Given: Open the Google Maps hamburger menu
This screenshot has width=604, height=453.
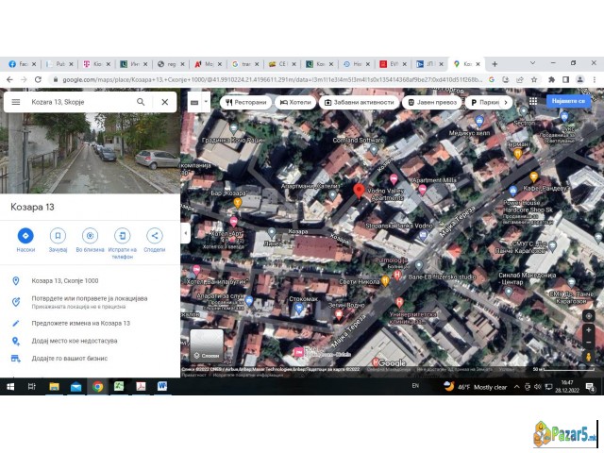Looking at the screenshot, I should (x=16, y=102).
